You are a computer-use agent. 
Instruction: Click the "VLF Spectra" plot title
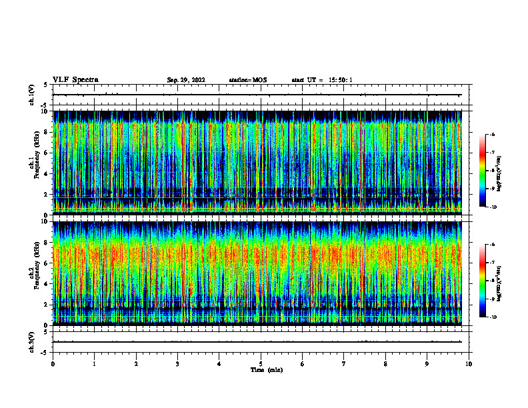click(x=75, y=80)
